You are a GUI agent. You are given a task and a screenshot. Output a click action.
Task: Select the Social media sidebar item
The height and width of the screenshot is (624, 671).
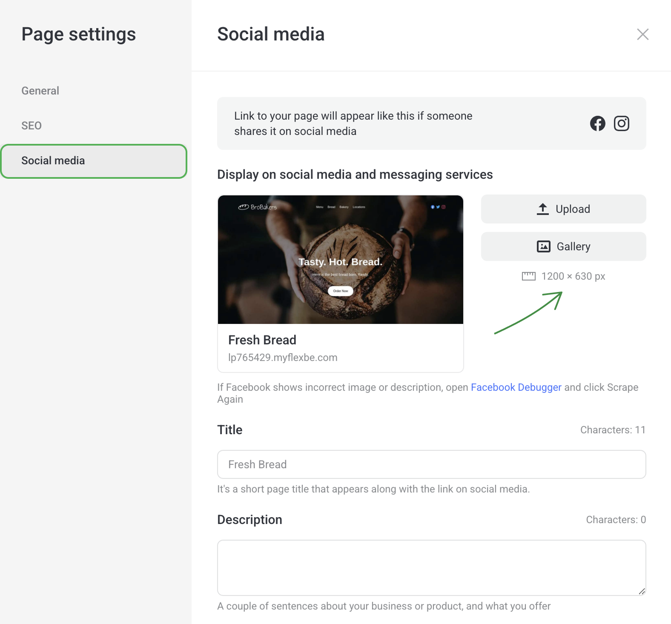pos(94,161)
